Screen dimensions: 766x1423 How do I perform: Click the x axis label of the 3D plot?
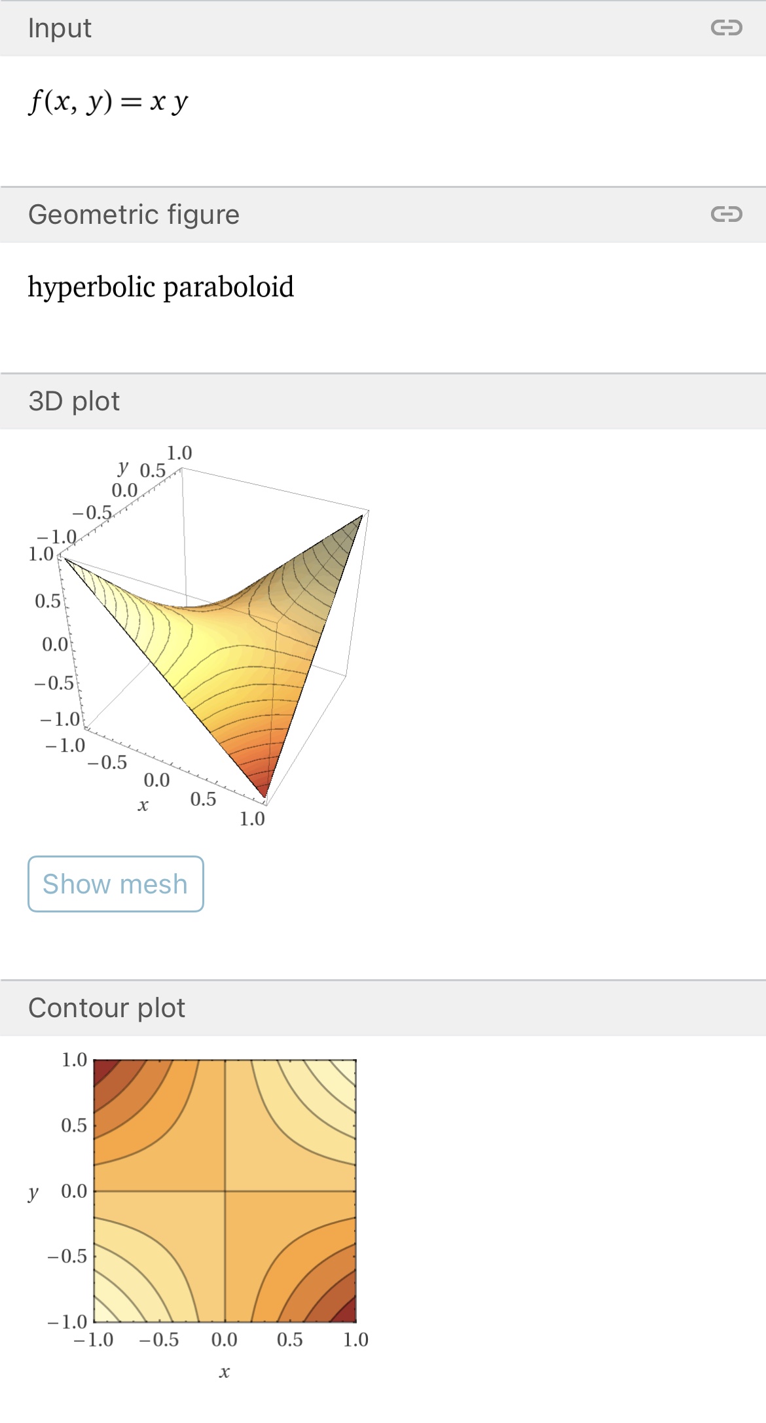click(x=143, y=805)
